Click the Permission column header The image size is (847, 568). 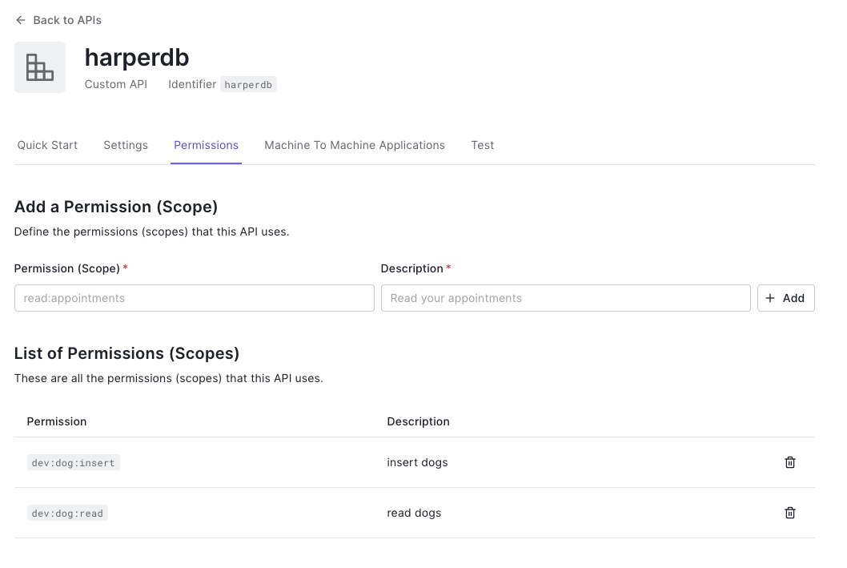click(x=57, y=421)
